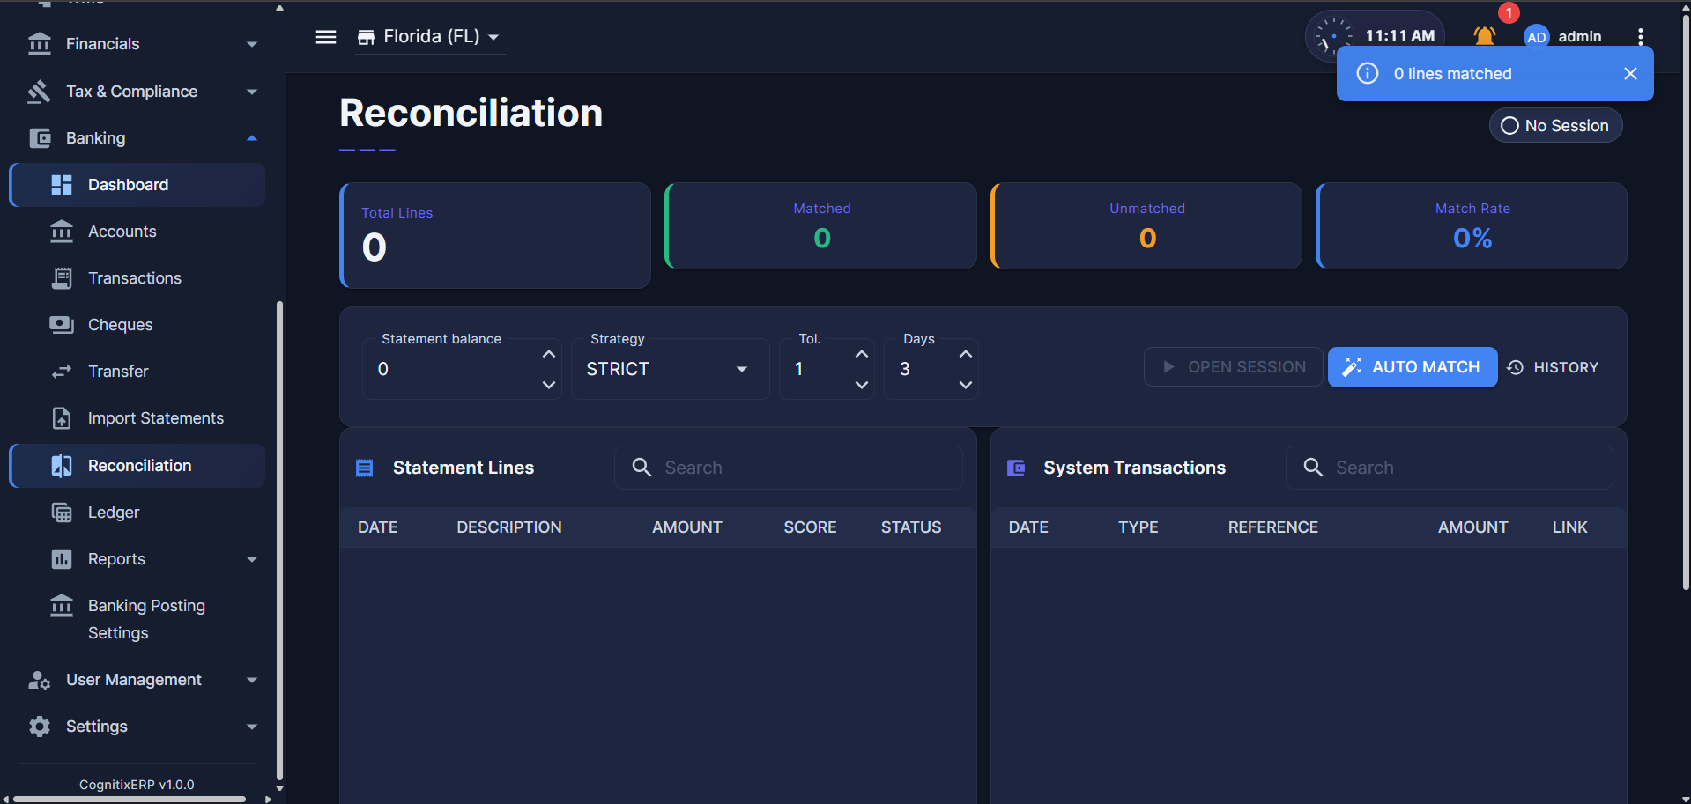Click the clock widget icon

(1333, 36)
